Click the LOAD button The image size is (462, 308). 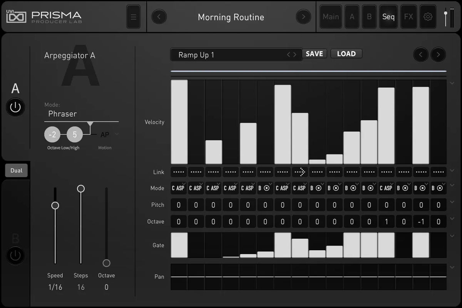(x=346, y=54)
